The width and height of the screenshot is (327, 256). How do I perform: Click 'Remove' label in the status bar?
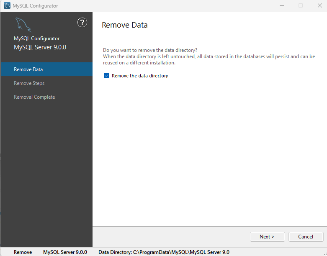click(23, 252)
